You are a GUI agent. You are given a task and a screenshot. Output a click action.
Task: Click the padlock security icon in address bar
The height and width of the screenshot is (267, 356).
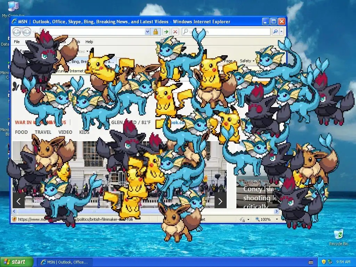click(155, 32)
